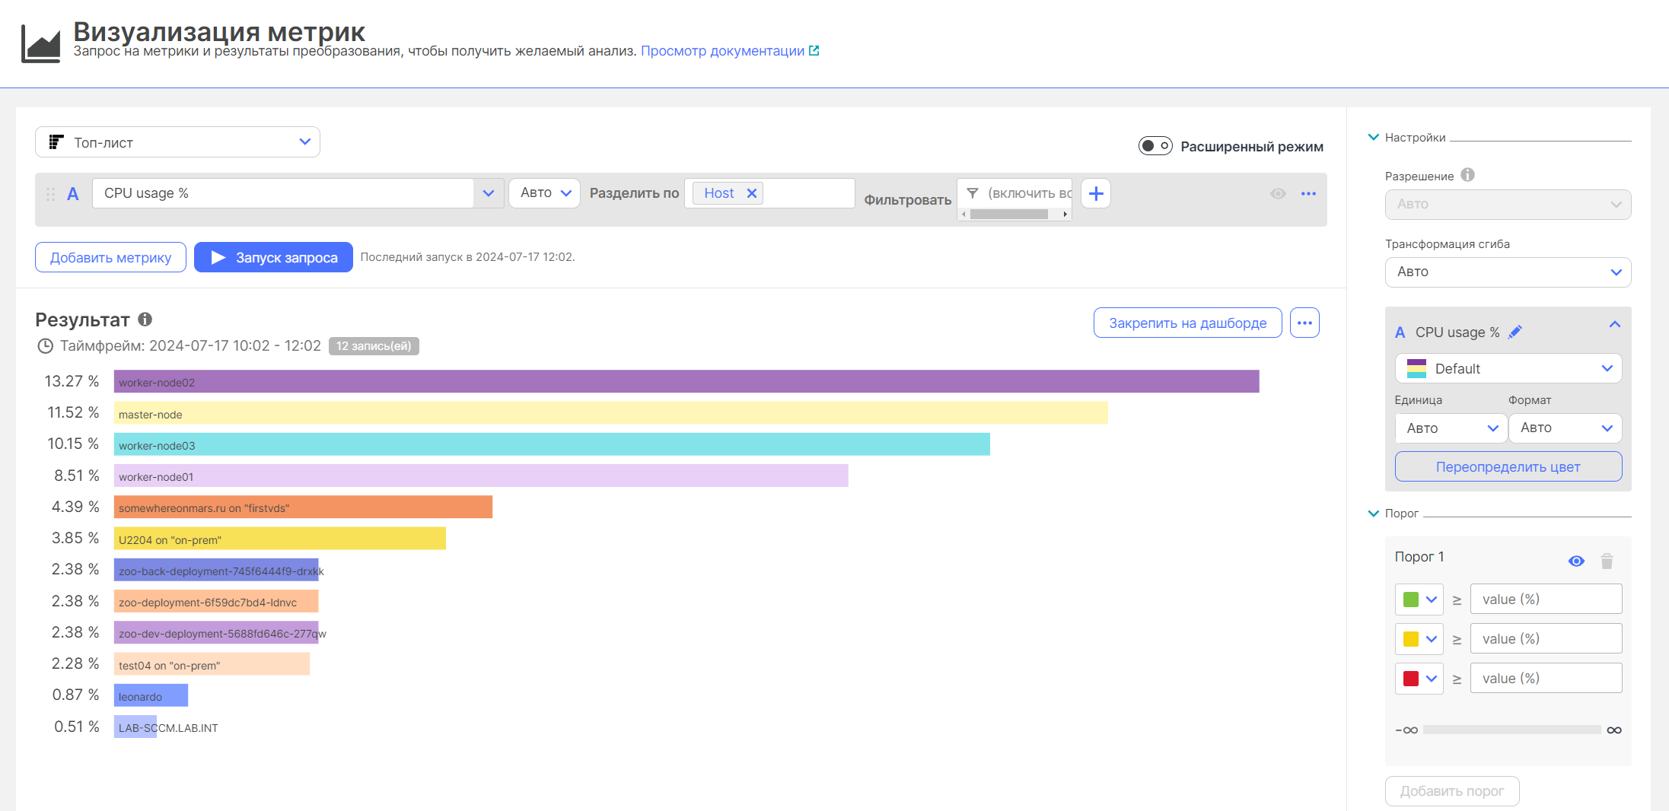Click the Запуск запроса button

point(273,258)
